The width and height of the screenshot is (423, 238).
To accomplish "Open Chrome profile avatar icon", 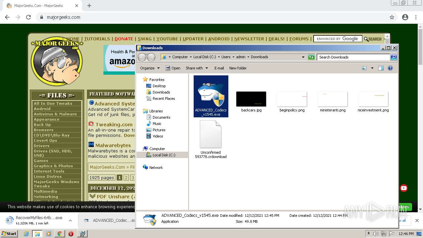I will pyautogui.click(x=405, y=17).
